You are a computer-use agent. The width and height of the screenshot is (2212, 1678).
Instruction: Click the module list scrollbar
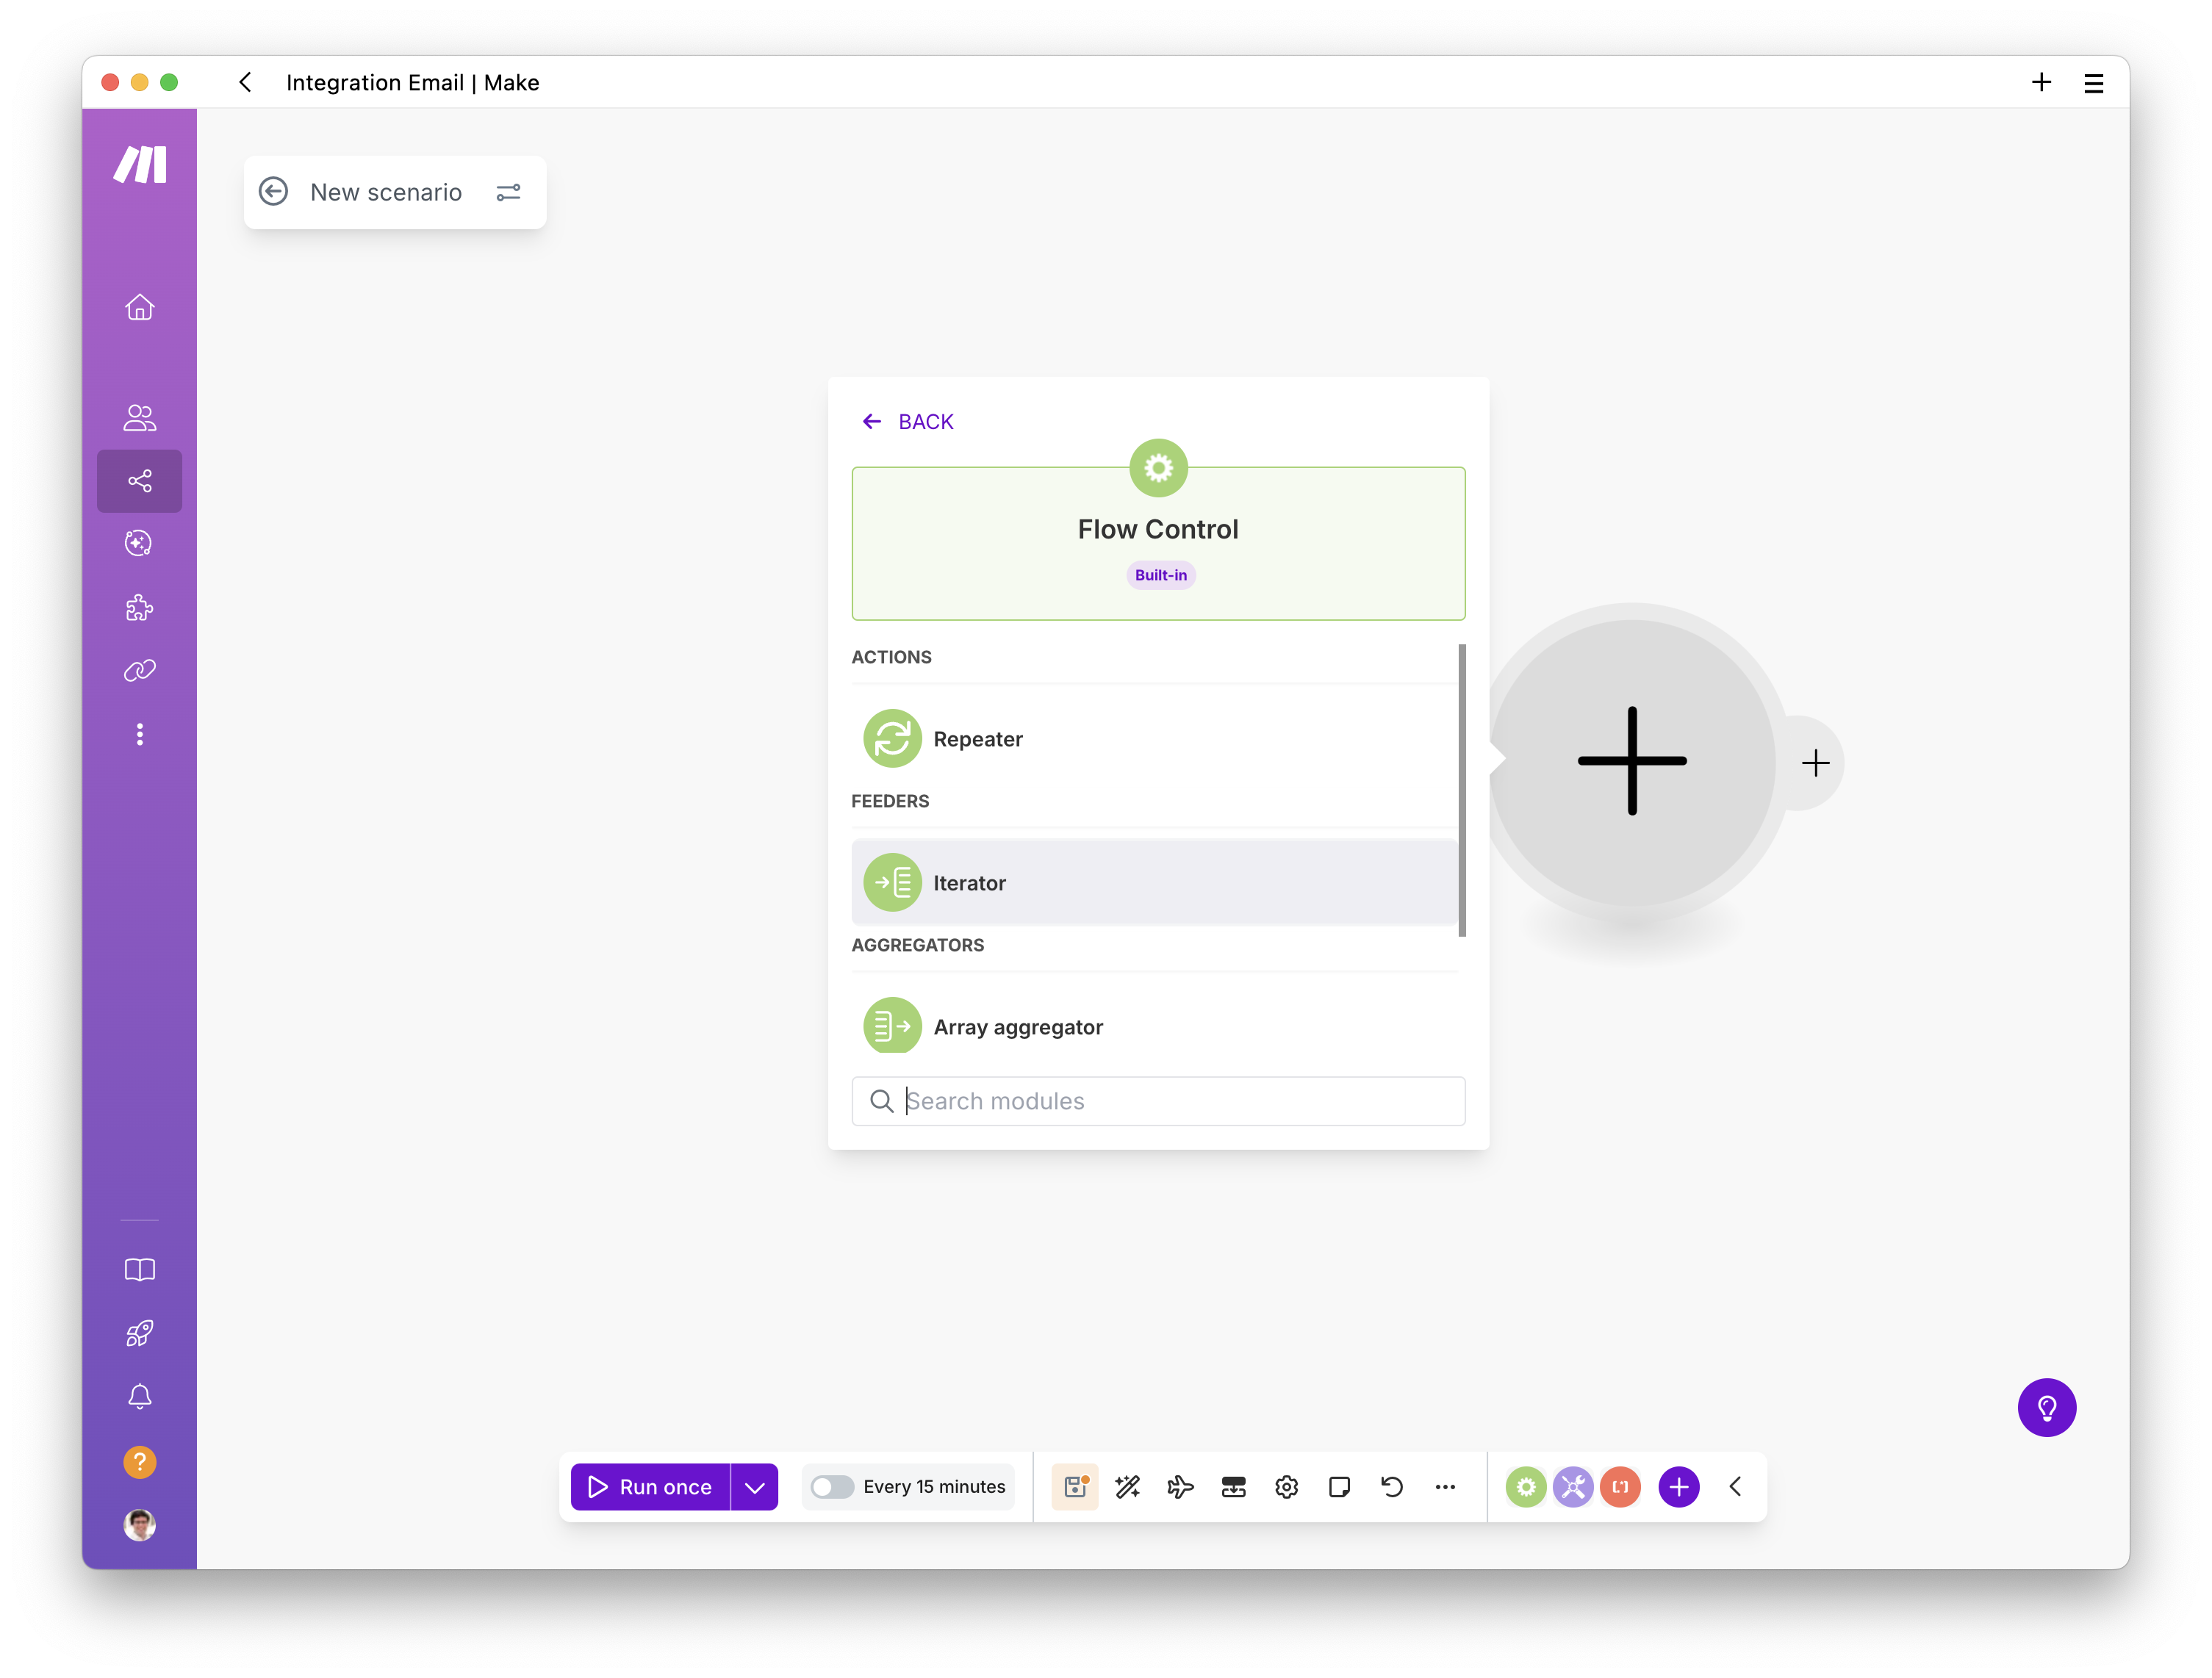click(x=1462, y=790)
